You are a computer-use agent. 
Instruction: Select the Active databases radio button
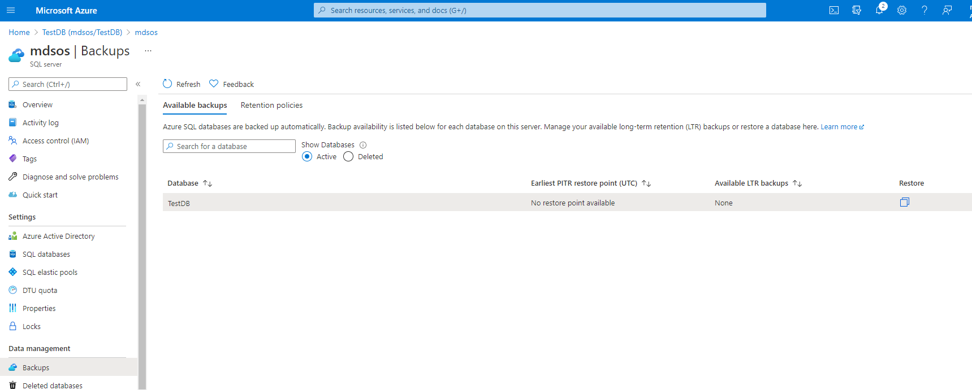click(307, 157)
